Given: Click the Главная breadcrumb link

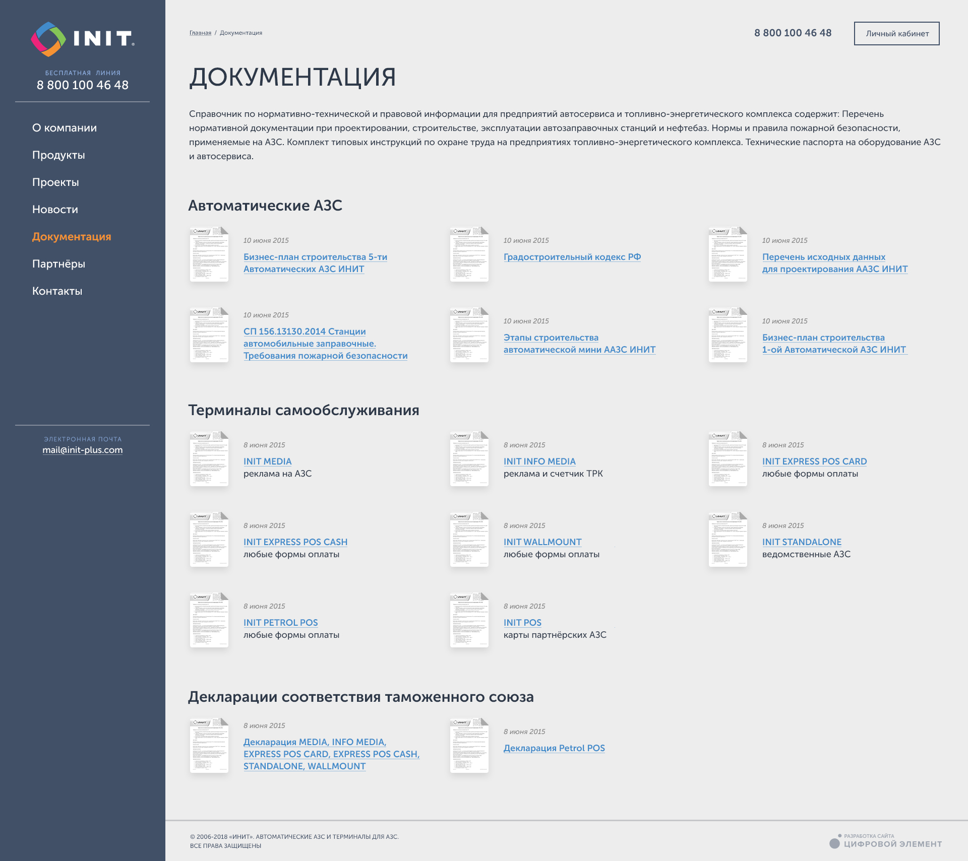Looking at the screenshot, I should (x=200, y=33).
